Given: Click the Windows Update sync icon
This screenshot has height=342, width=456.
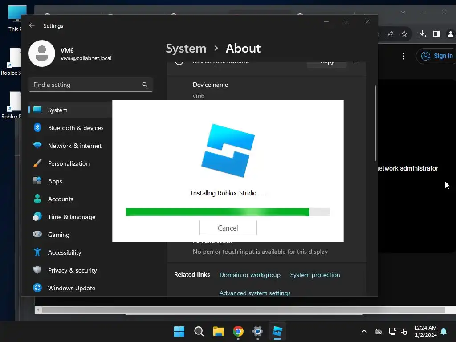Looking at the screenshot, I should 37,288.
